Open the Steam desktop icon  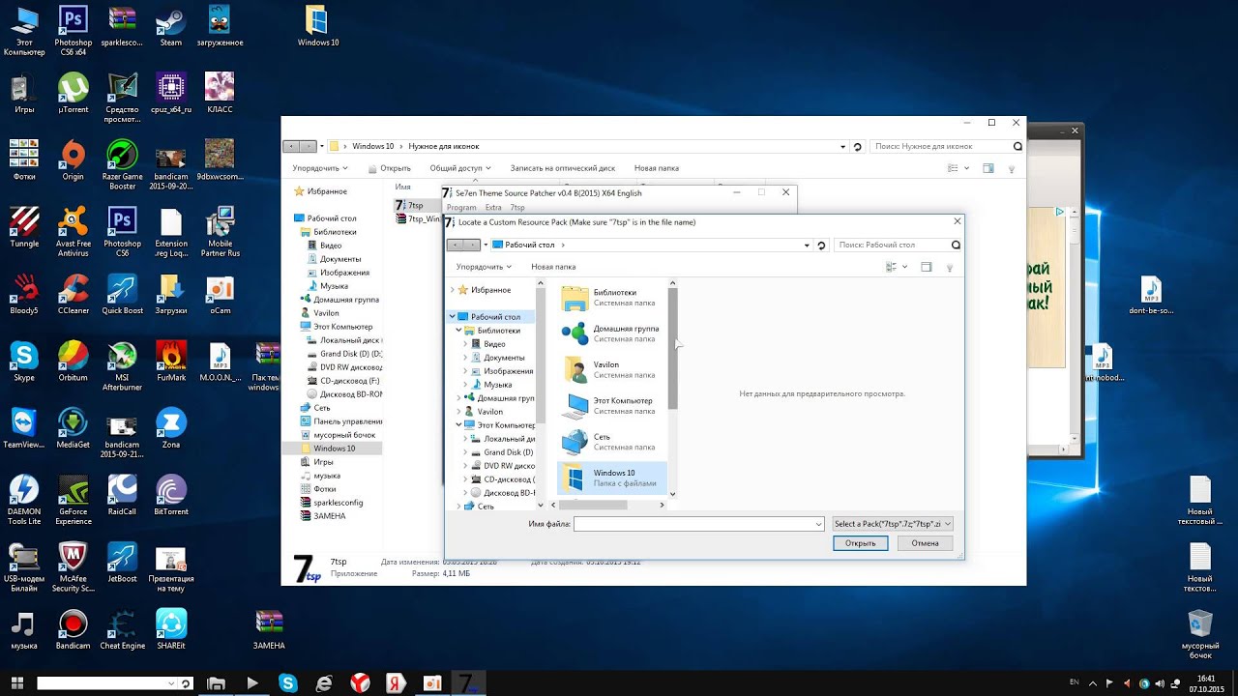171,25
